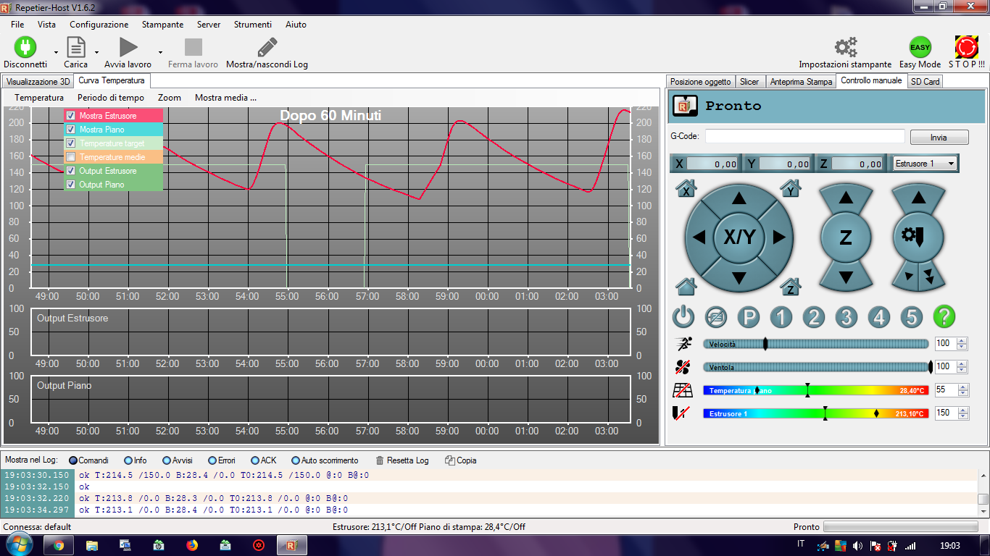Image resolution: width=990 pixels, height=556 pixels.
Task: Open the Slicer tab
Action: click(749, 82)
